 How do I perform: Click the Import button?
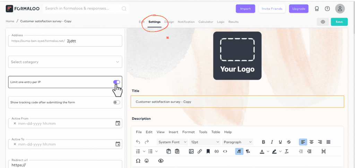point(245,9)
